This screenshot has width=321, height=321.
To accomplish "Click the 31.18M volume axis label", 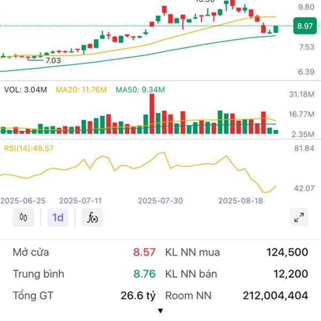I will click(302, 94).
